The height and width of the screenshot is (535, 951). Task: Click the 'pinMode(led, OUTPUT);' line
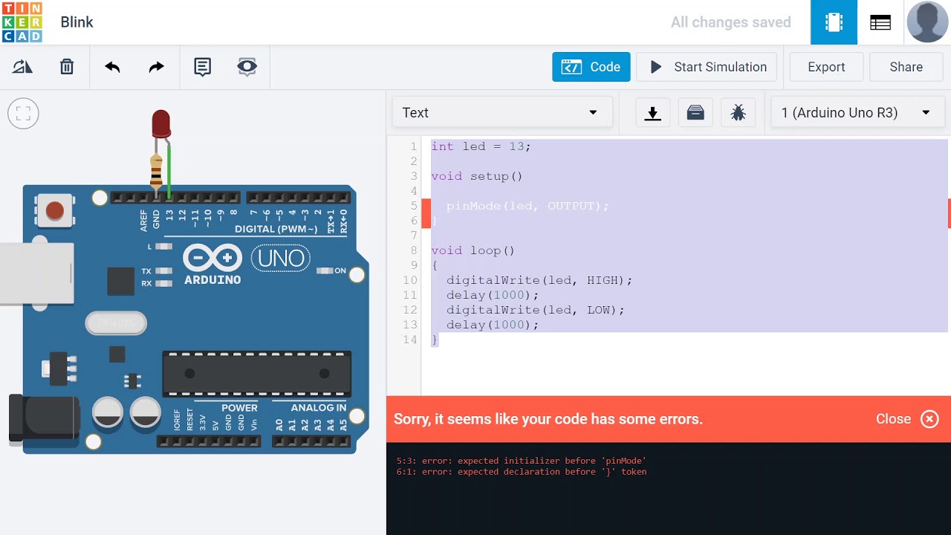pyautogui.click(x=528, y=206)
